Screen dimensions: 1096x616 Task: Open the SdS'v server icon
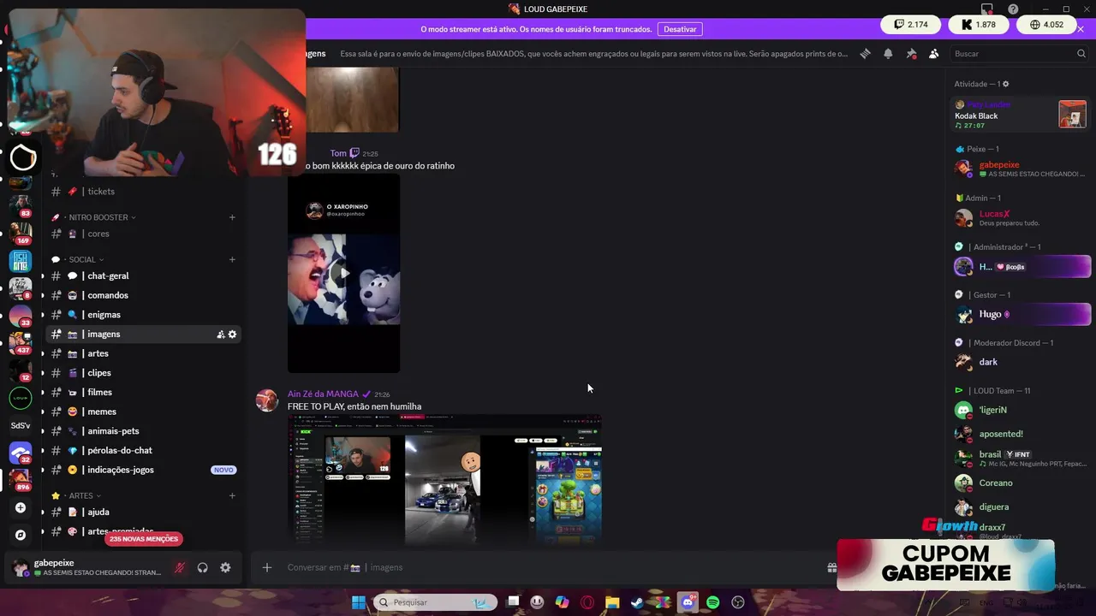click(x=21, y=425)
